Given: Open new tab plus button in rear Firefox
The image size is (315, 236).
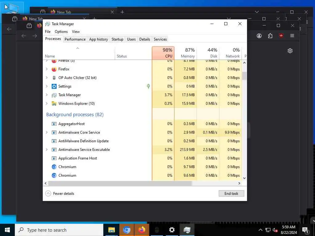Looking at the screenshot, I should pos(122,12).
